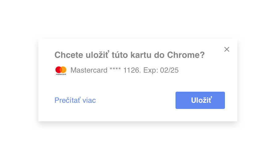Click the Mastercard logo icon
275x160 pixels.
point(61,70)
